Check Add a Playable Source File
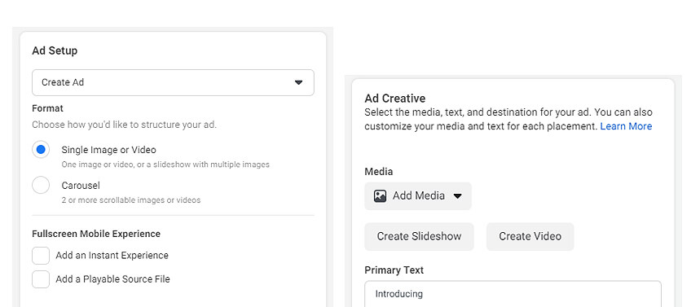The image size is (691, 307). pos(41,279)
